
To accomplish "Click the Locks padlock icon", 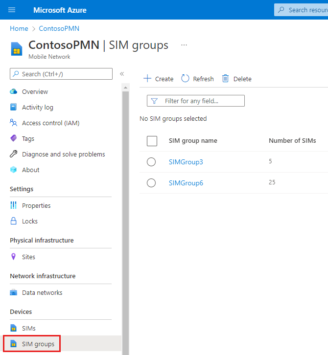I will pos(14,221).
